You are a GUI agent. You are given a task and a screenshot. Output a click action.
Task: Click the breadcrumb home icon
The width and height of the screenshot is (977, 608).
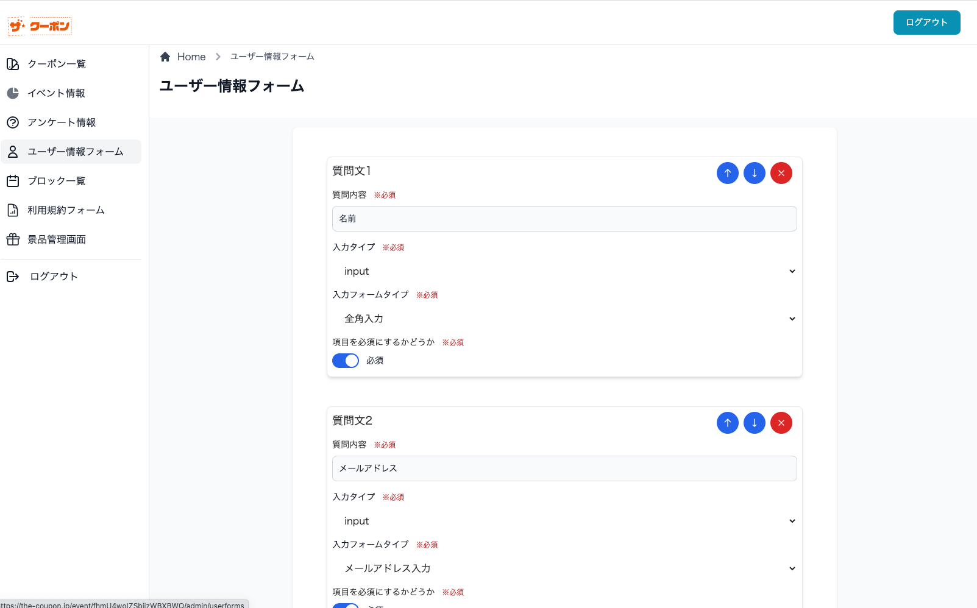click(x=165, y=57)
